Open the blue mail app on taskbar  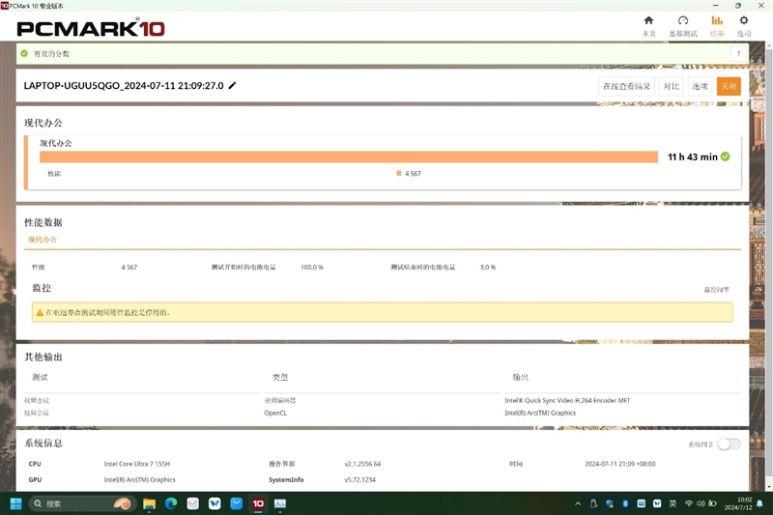[237, 503]
